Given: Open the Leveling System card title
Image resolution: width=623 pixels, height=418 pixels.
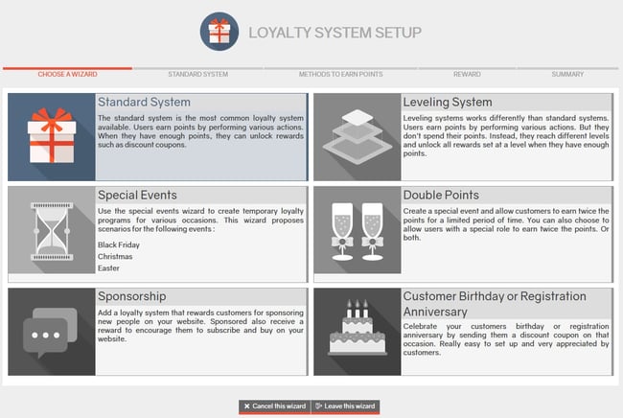Looking at the screenshot, I should pos(448,103).
